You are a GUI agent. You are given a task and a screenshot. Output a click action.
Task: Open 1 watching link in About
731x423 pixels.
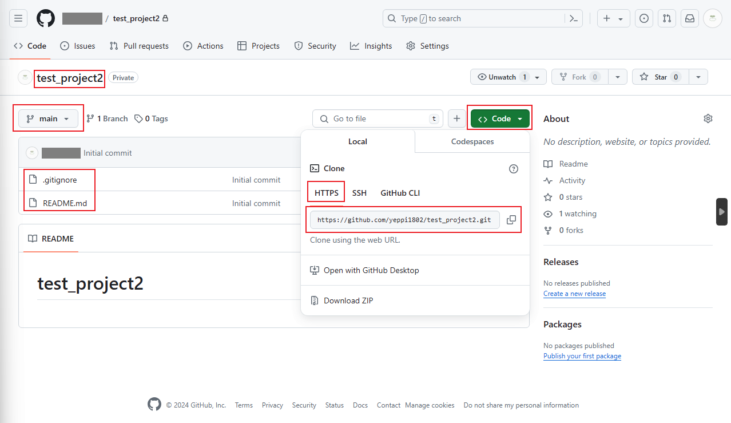click(570, 214)
